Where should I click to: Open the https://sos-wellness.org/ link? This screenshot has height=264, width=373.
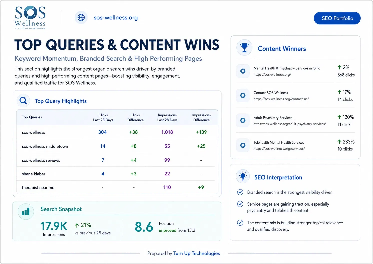pyautogui.click(x=272, y=74)
